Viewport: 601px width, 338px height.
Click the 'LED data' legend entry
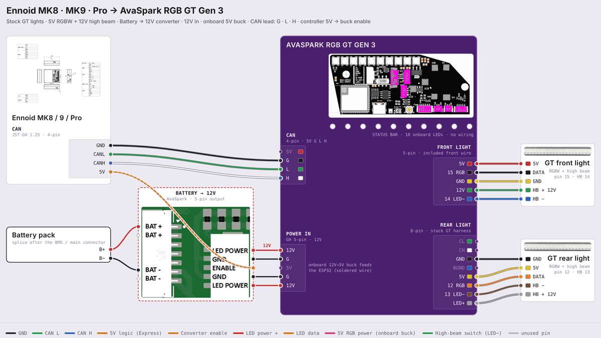point(302,333)
